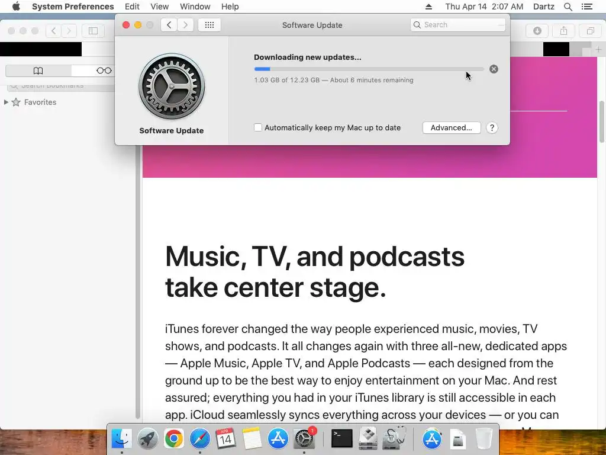Switch to Bookmarks tab in Safari sidebar
The image size is (606, 455).
38,71
